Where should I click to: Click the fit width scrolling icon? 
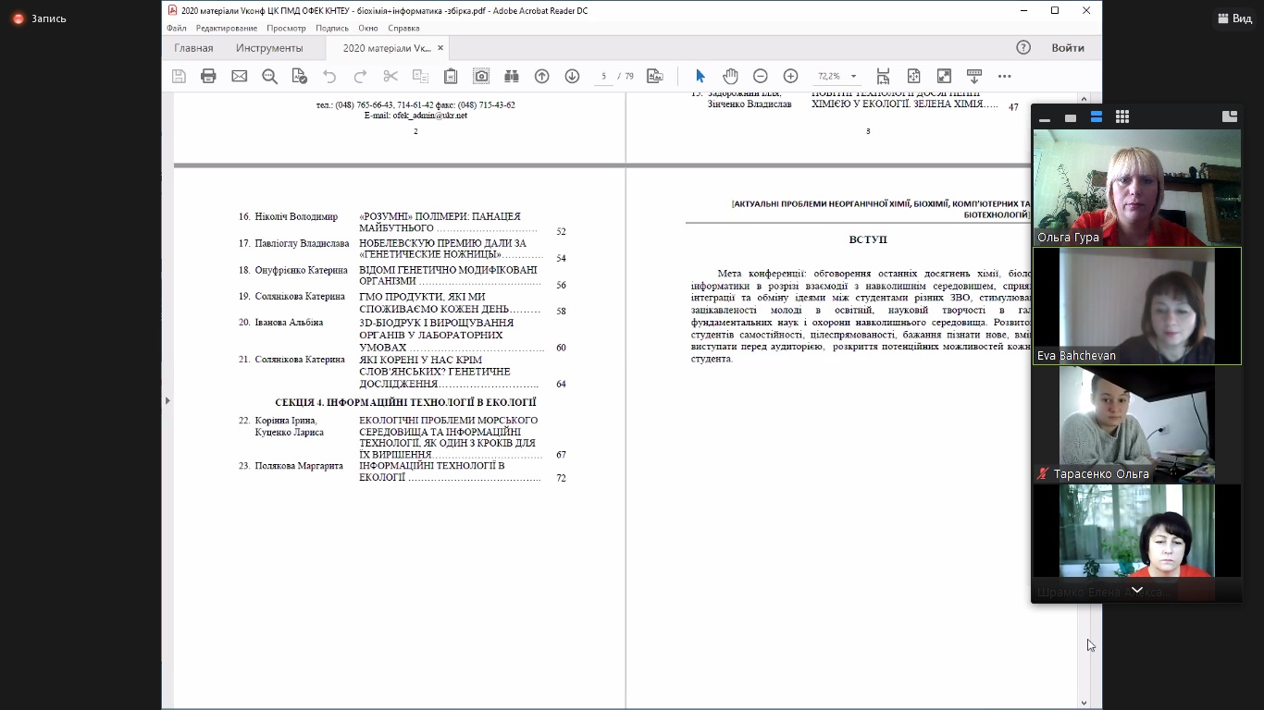click(x=883, y=76)
